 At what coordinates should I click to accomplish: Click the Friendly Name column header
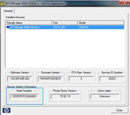[29, 23]
